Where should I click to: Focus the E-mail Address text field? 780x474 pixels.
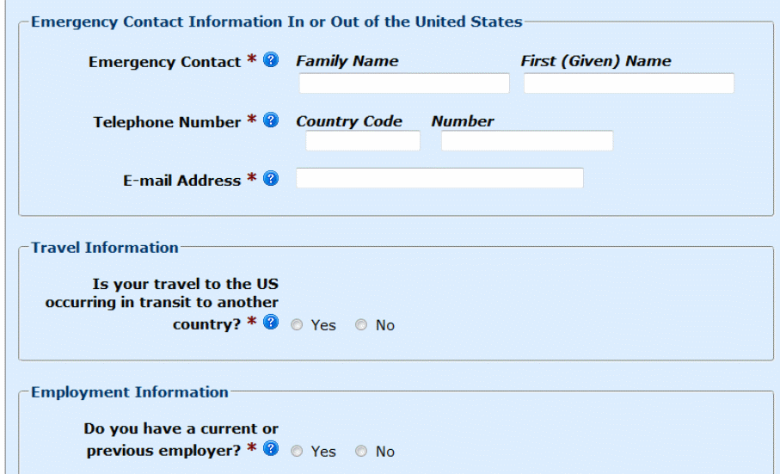(x=439, y=178)
